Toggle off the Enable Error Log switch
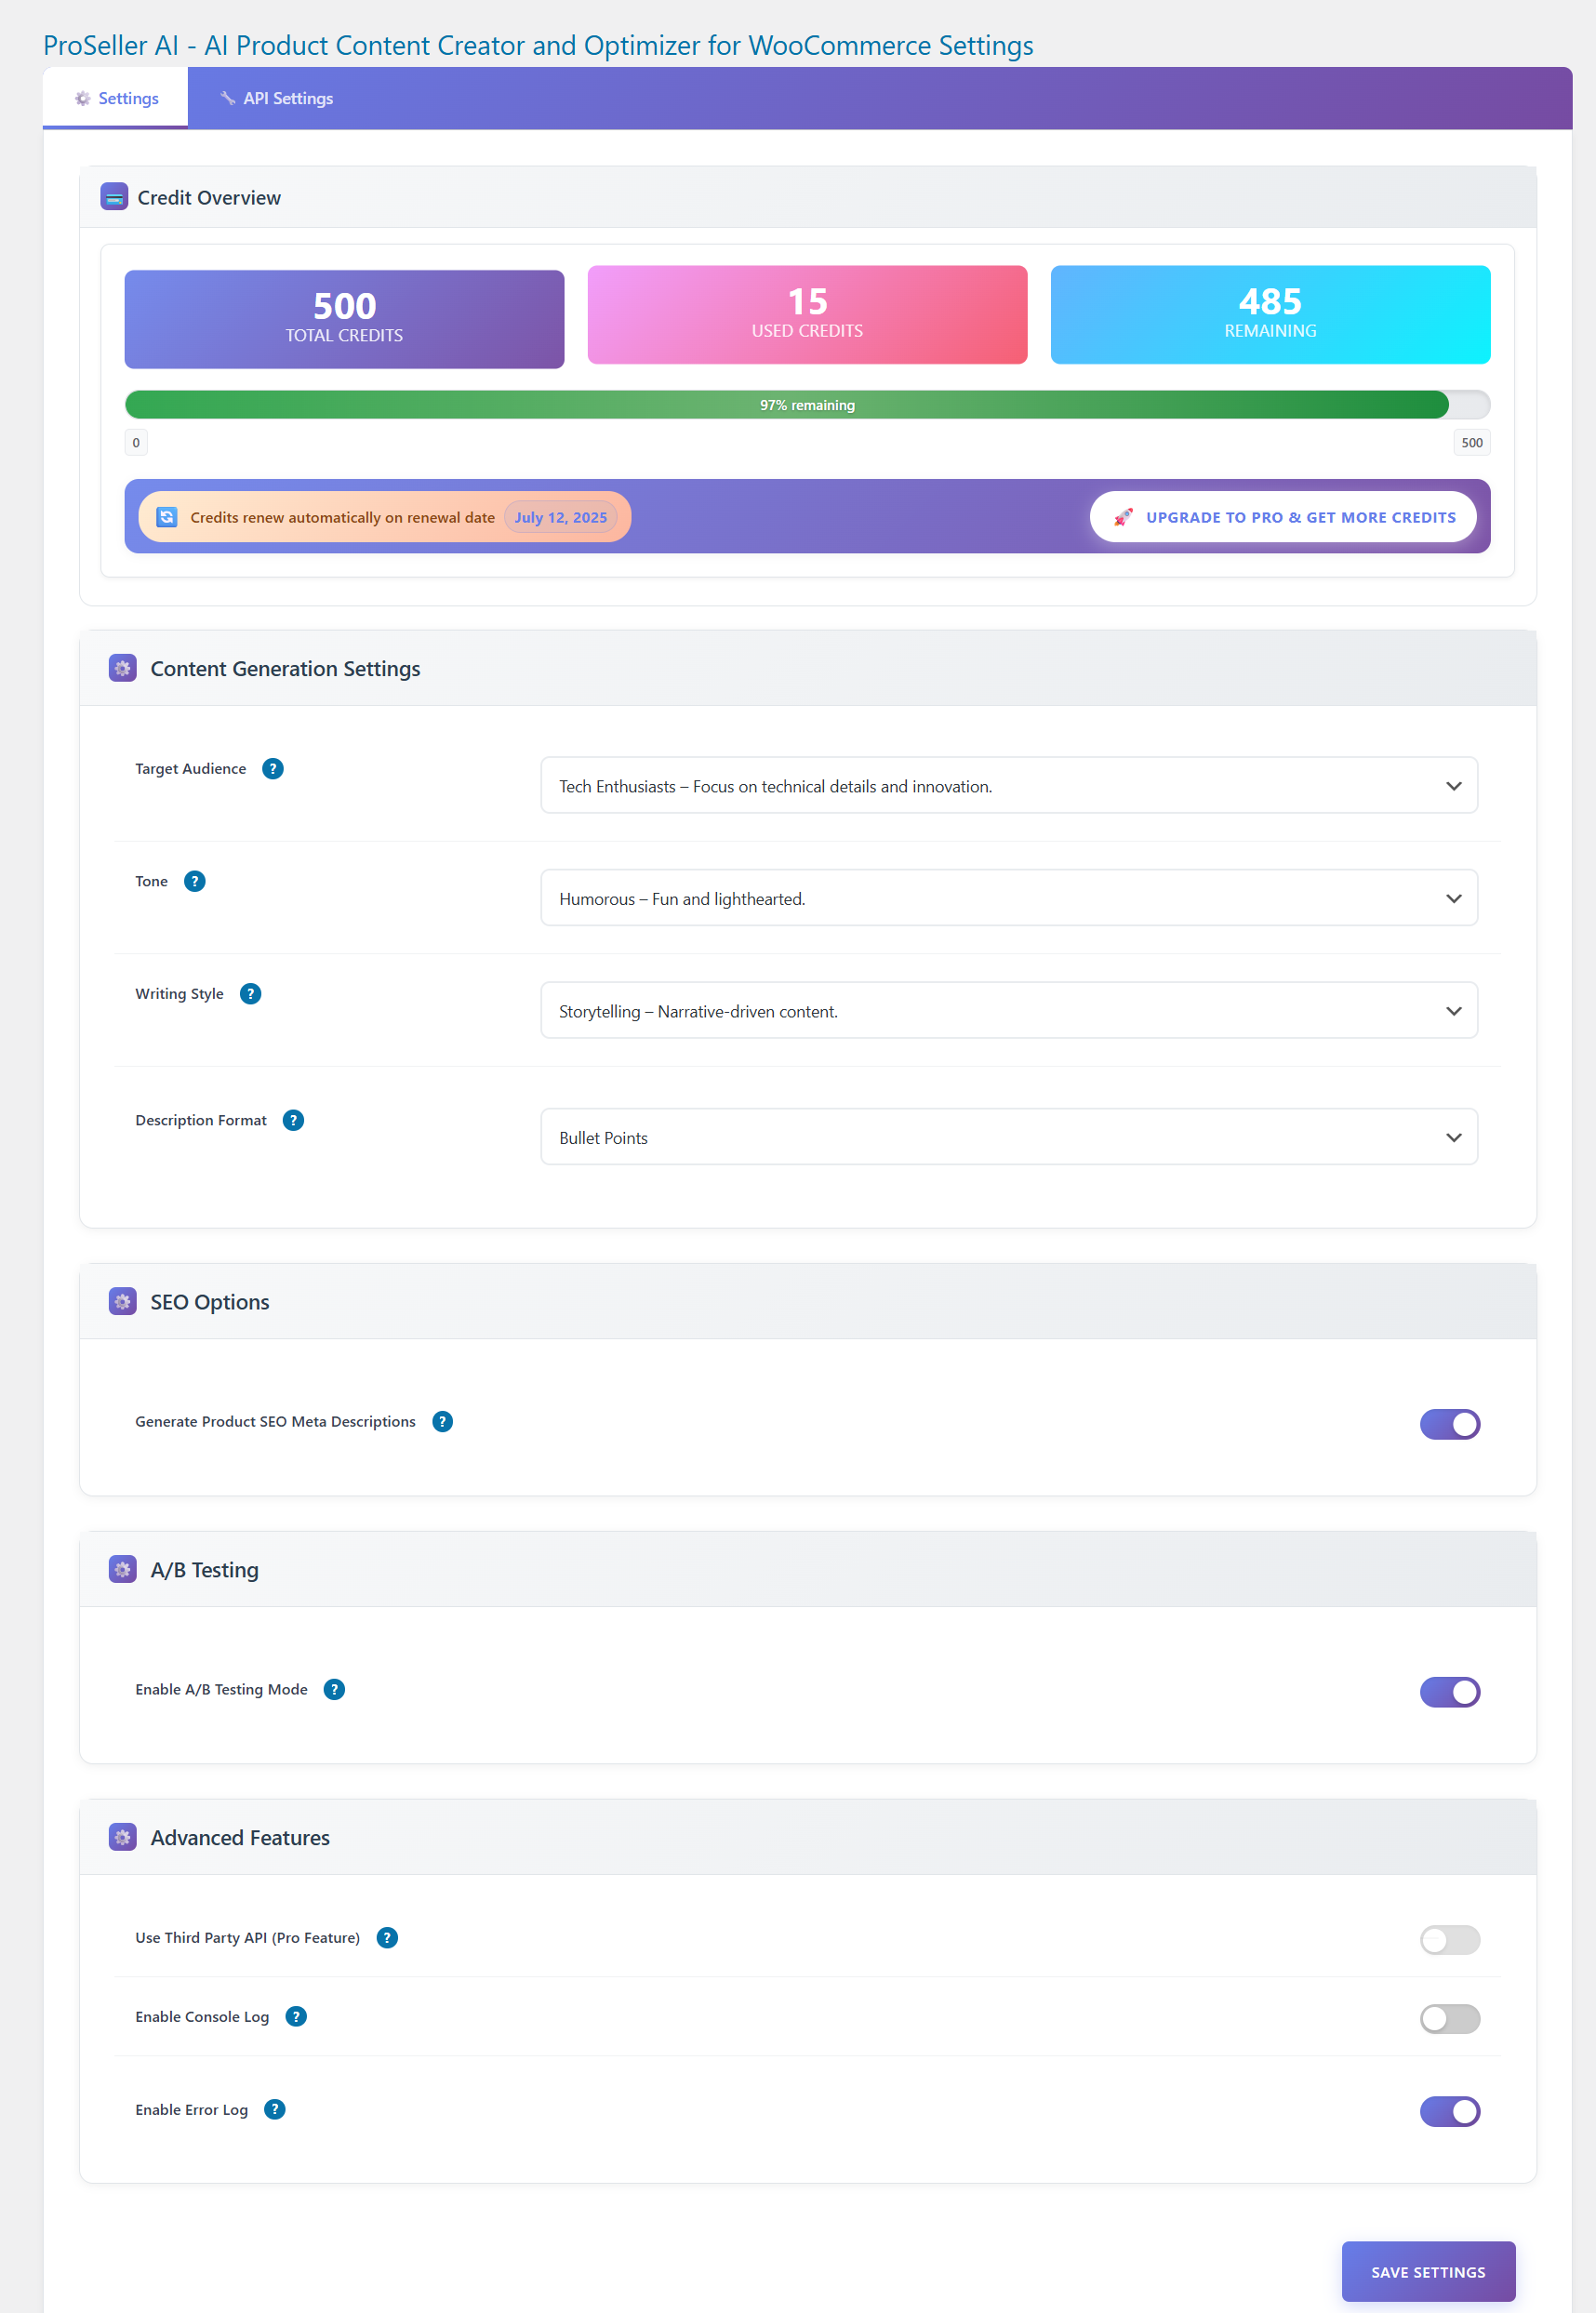Image resolution: width=1596 pixels, height=2313 pixels. 1449,2111
